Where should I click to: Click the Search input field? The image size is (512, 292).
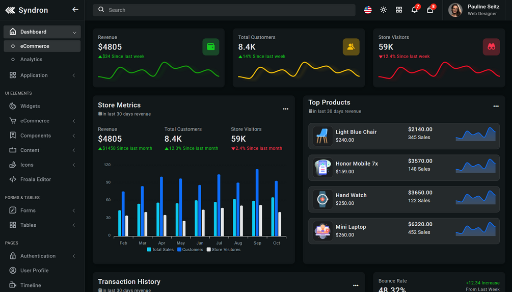tap(224, 10)
